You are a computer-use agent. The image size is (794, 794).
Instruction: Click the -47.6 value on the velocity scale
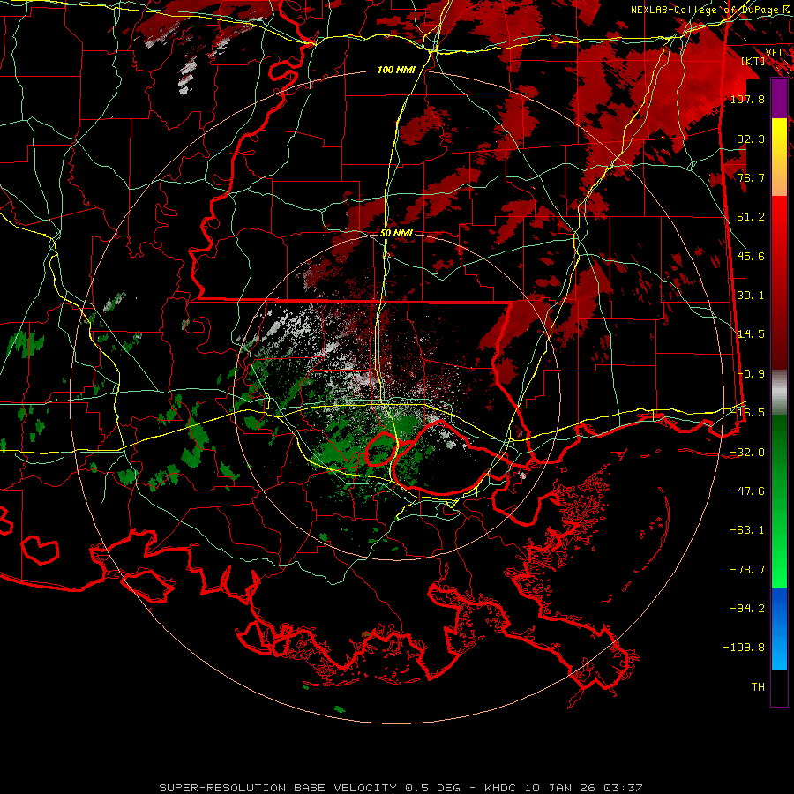tap(747, 491)
